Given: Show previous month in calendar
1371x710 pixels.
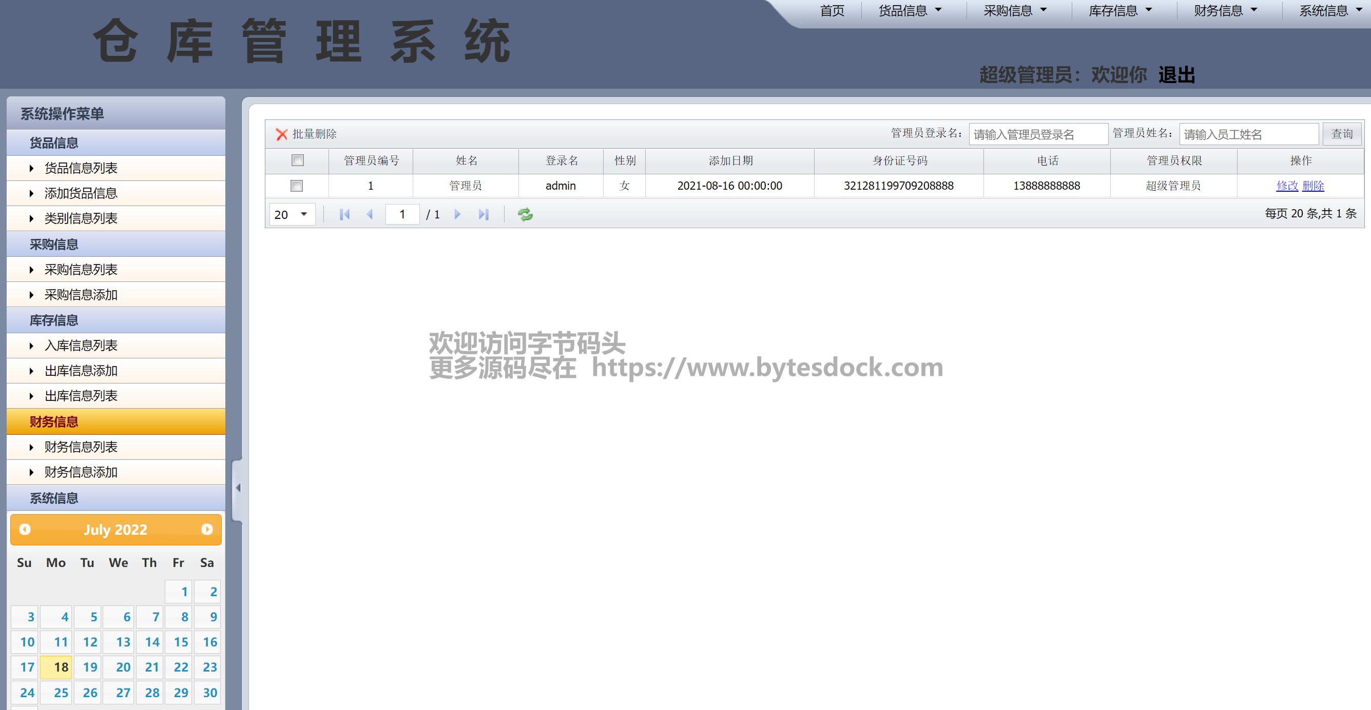Looking at the screenshot, I should click(x=25, y=530).
